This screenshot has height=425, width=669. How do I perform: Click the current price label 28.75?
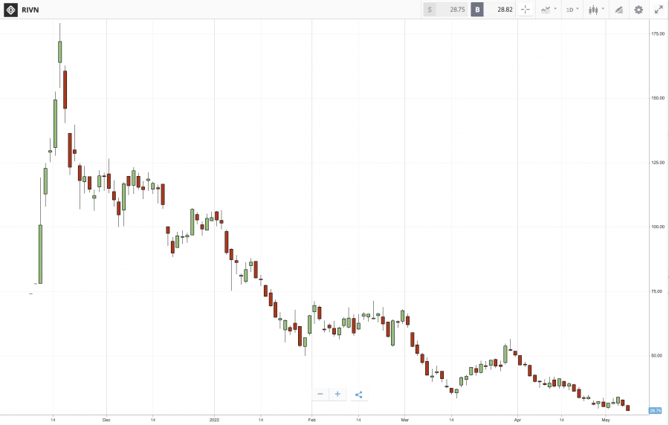click(655, 410)
